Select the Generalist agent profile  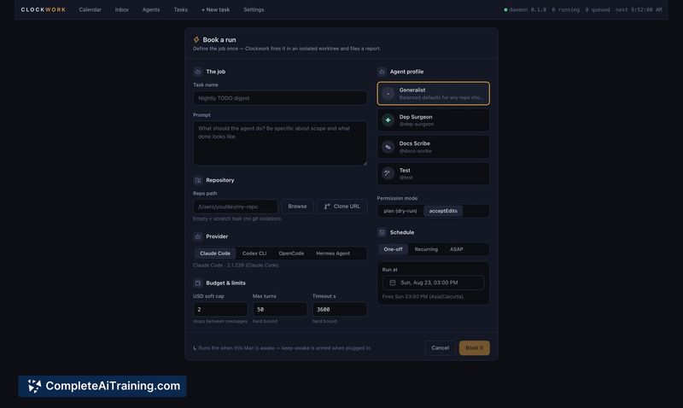coord(434,93)
